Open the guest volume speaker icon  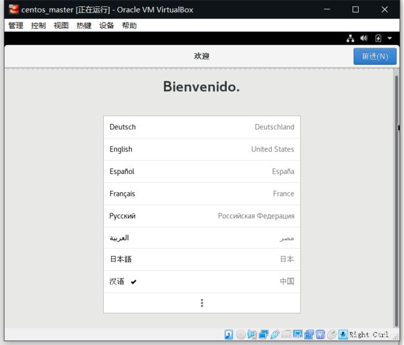[364, 39]
